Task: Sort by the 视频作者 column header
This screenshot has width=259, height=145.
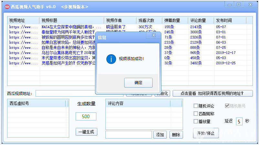Action: (120, 20)
